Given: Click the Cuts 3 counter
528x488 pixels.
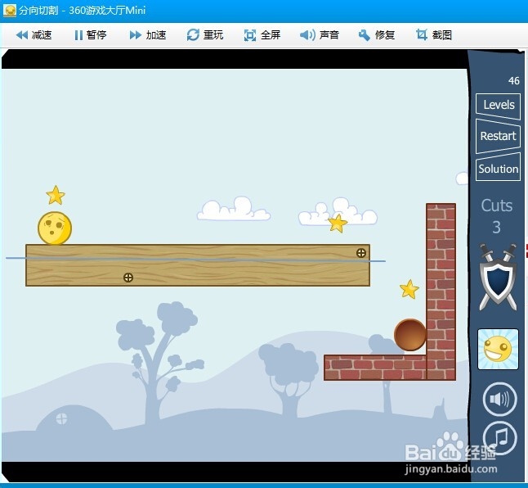Looking at the screenshot, I should click(x=497, y=216).
